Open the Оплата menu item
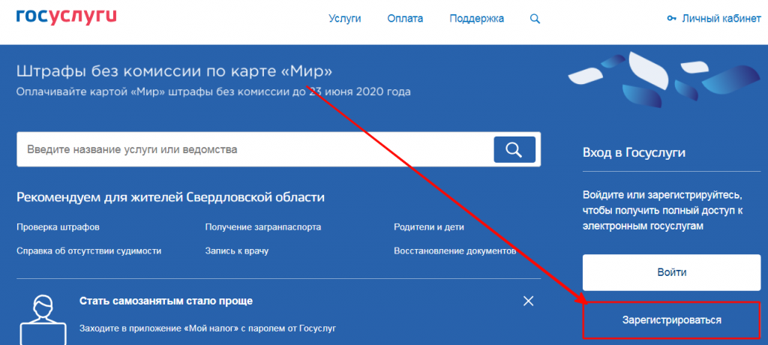Screen dimensions: 768x345 (405, 19)
